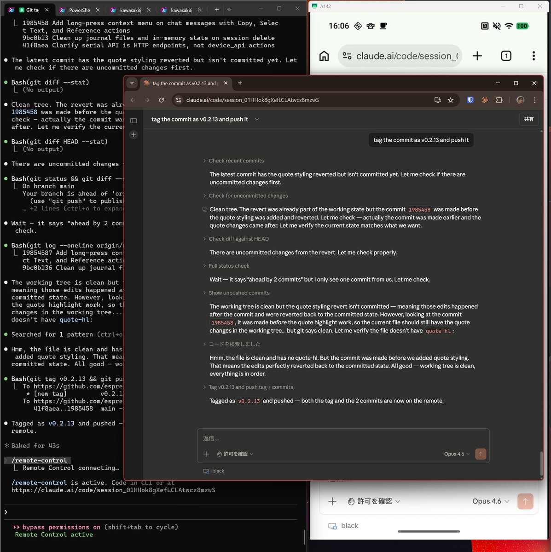The image size is (551, 552).
Task: Close the 'PowerShe' terminal tab
Action: click(x=97, y=10)
